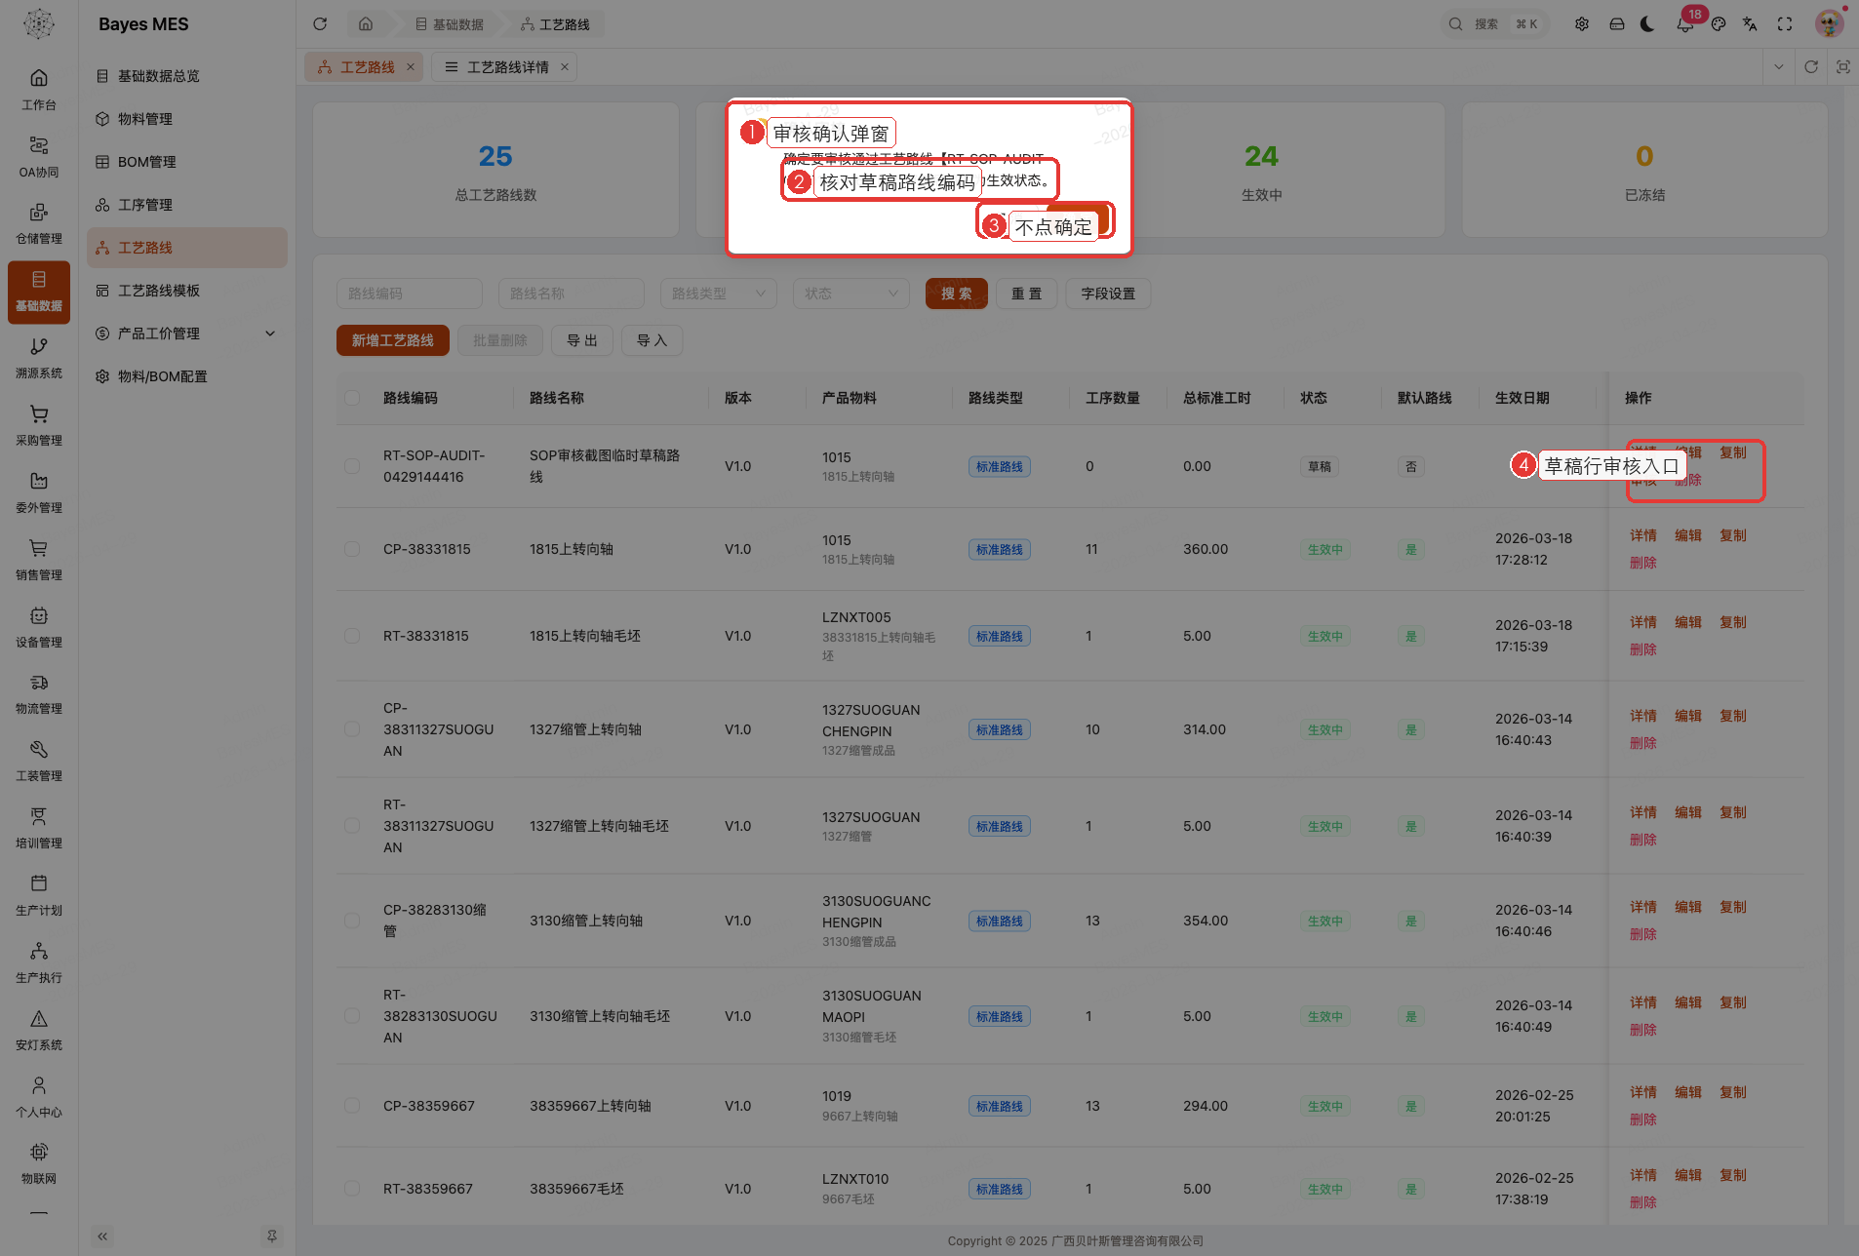Open 工序管理 menu item

tap(186, 205)
